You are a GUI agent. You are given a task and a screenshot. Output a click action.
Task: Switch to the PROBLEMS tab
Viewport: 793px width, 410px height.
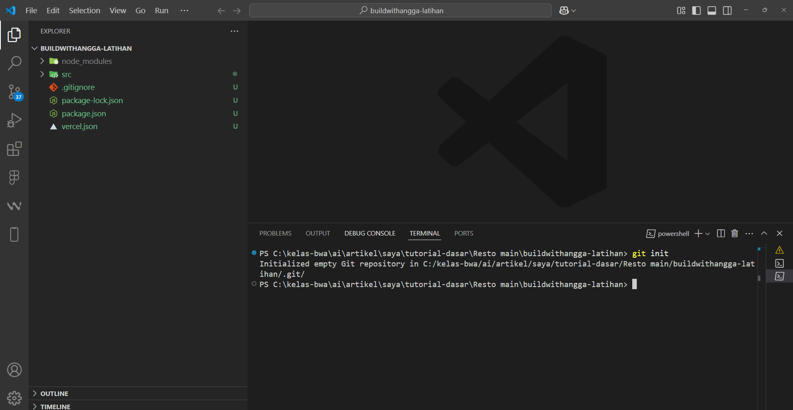point(275,233)
